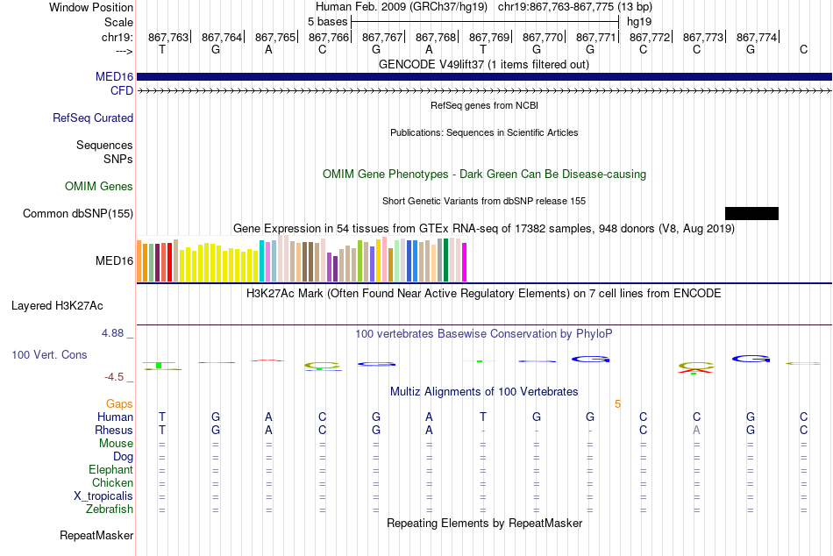This screenshot has height=556, width=833.
Task: Click the gray A in the Rhesus row
Action: (x=696, y=430)
